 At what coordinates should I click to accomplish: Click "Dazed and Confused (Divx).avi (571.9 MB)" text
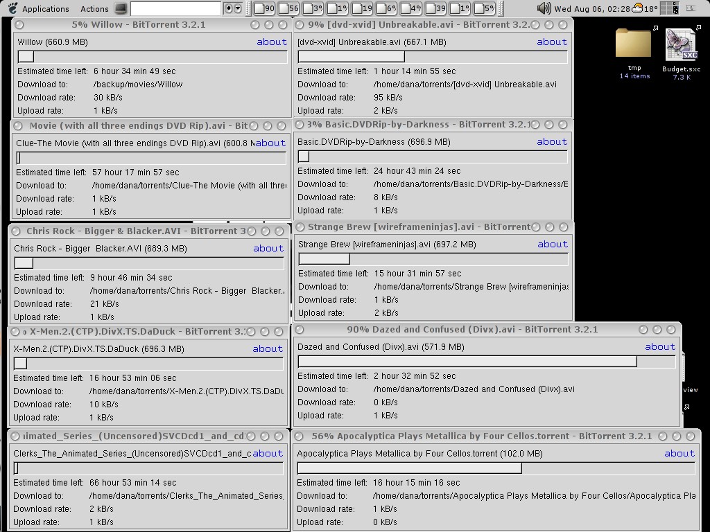(x=381, y=347)
